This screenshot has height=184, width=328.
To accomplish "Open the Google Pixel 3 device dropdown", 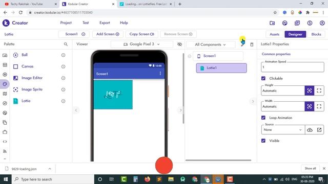I will point(141,44).
